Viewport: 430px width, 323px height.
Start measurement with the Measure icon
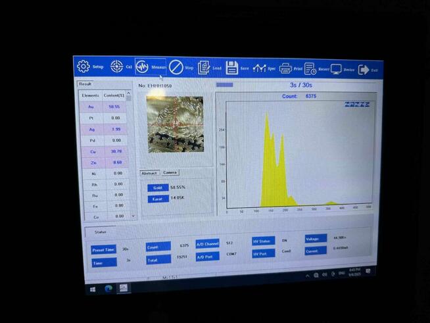pos(143,67)
